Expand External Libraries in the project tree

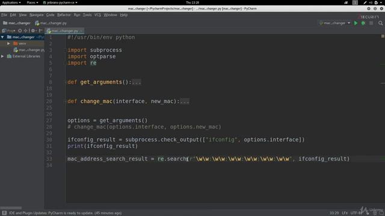(2, 56)
